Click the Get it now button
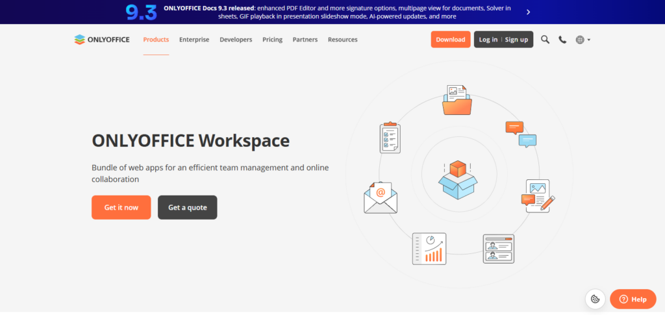 [121, 207]
